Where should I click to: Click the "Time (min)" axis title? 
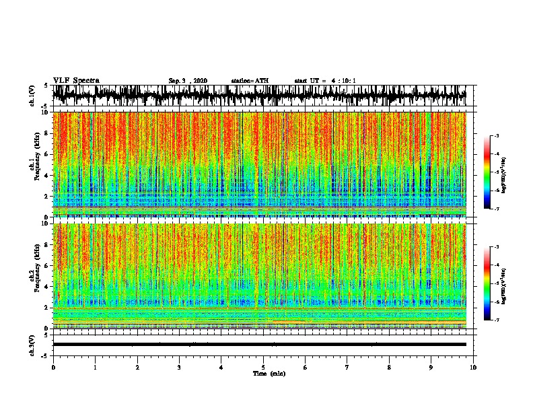[x=269, y=374]
